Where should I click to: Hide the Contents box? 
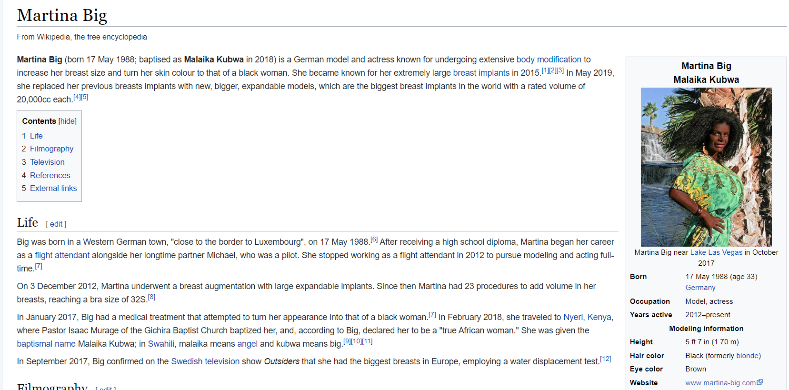tap(68, 121)
